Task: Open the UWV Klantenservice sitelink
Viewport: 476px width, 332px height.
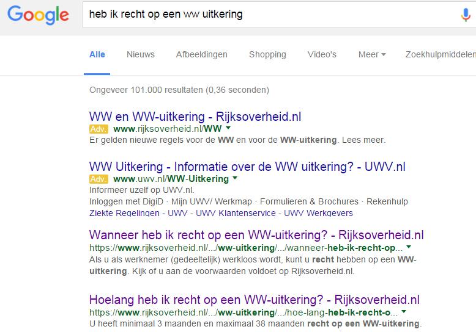Action: click(x=236, y=213)
